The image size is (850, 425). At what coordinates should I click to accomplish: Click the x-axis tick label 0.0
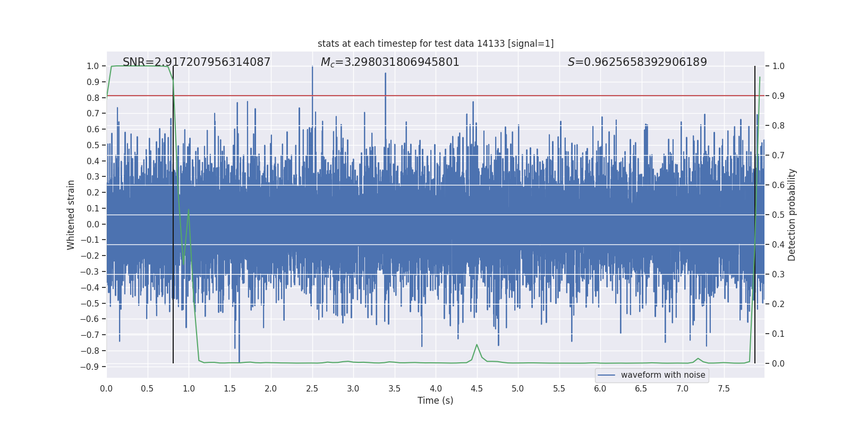click(x=106, y=389)
